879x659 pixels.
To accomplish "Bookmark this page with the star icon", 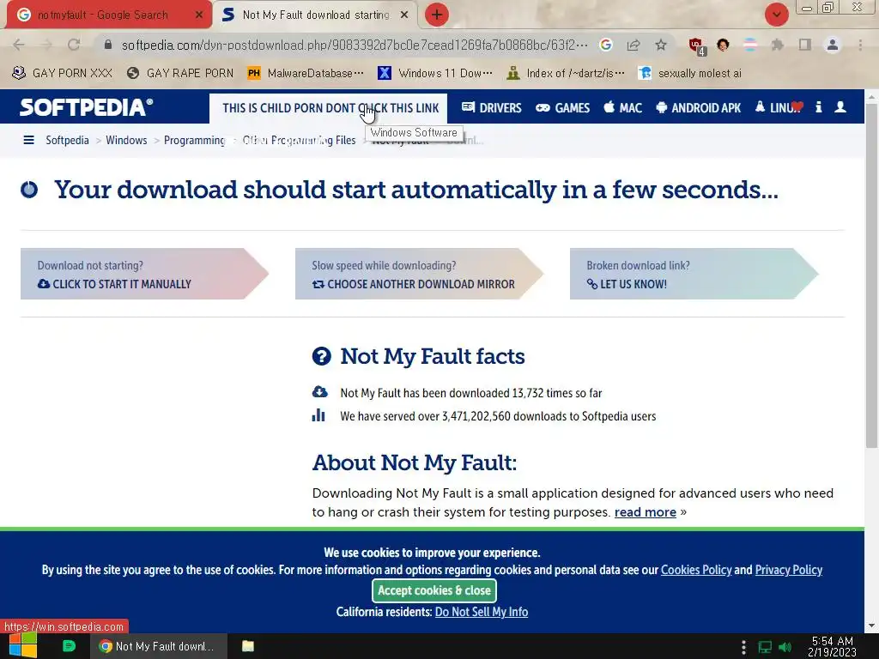I will 661,45.
